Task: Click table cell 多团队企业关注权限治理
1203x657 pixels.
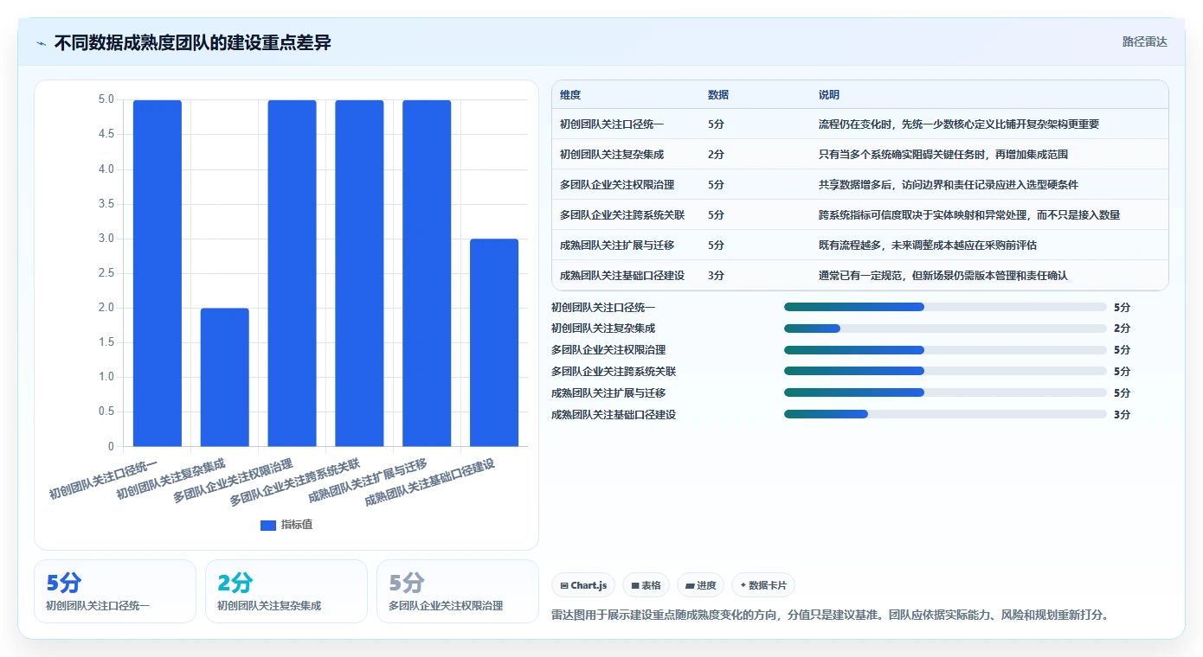Action: point(617,185)
